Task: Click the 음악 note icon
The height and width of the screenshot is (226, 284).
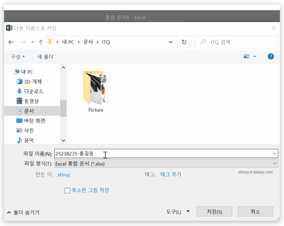Action: [x=19, y=140]
